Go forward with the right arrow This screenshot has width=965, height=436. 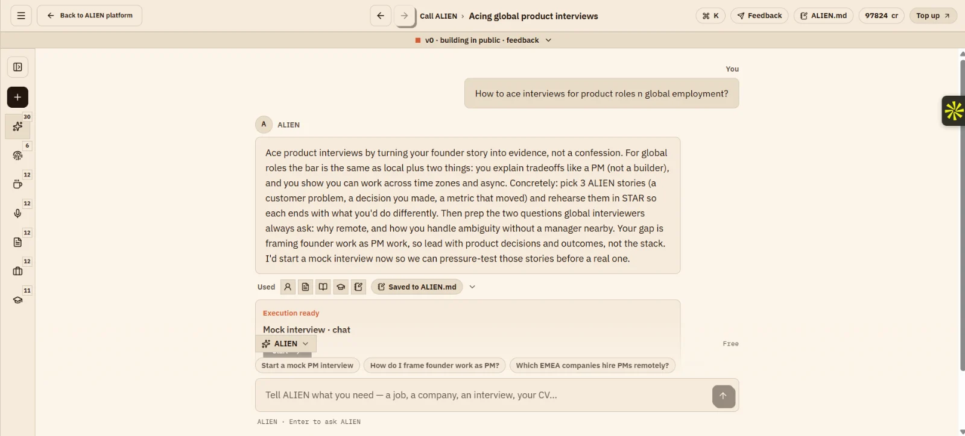pos(404,16)
